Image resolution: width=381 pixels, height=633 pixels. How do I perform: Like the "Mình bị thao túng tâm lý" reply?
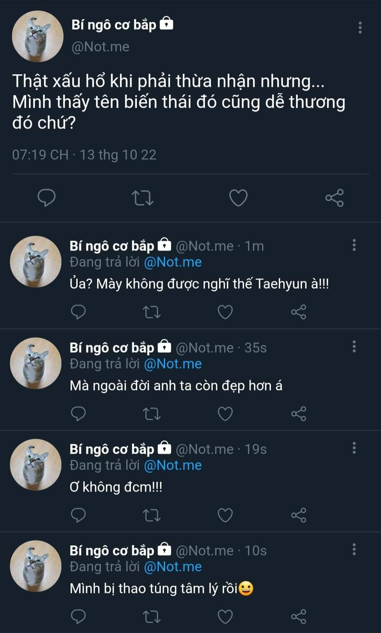click(x=225, y=616)
